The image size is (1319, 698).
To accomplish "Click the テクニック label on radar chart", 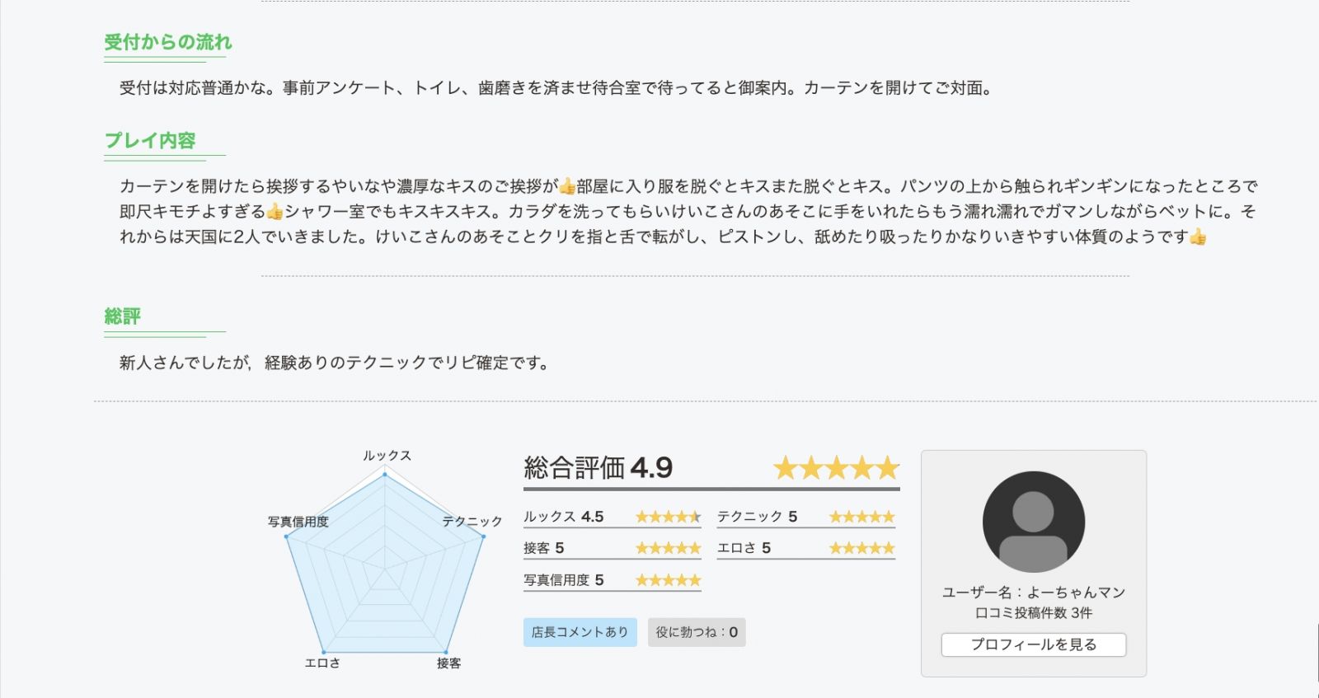I will (472, 522).
